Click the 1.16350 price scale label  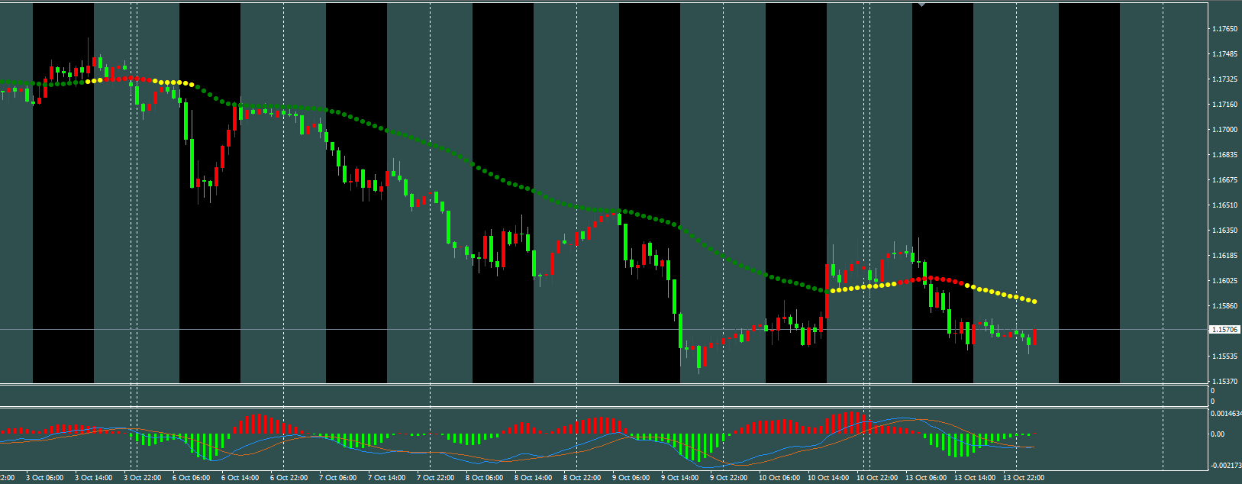(1224, 231)
